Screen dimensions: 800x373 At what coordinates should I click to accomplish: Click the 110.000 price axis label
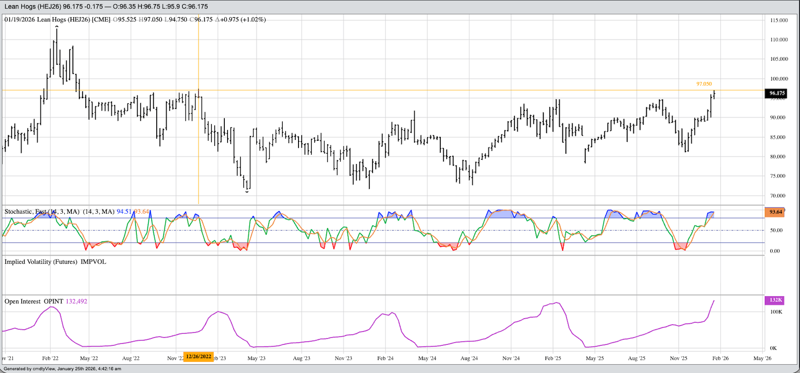click(779, 40)
